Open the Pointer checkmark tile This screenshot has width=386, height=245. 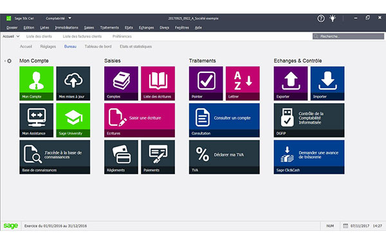[x=206, y=83]
